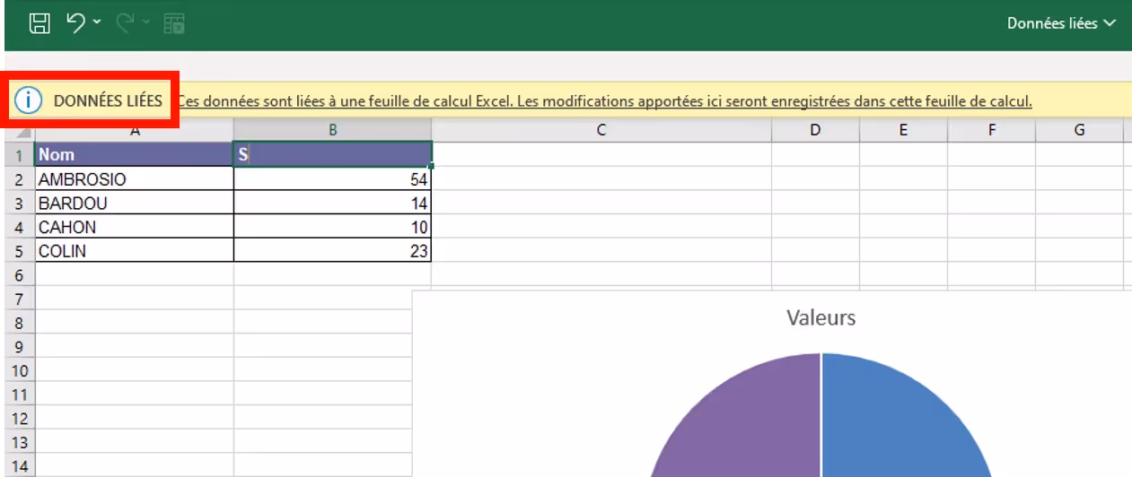
Task: Select row 5 header
Action: click(x=19, y=251)
